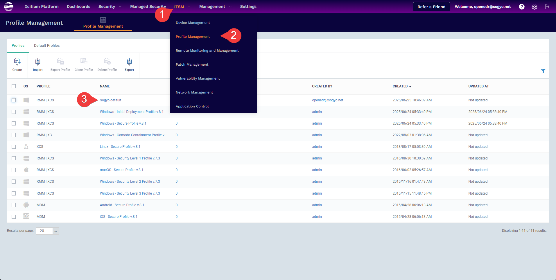556x280 pixels.
Task: Open the table filter funnel icon
Action: click(543, 71)
